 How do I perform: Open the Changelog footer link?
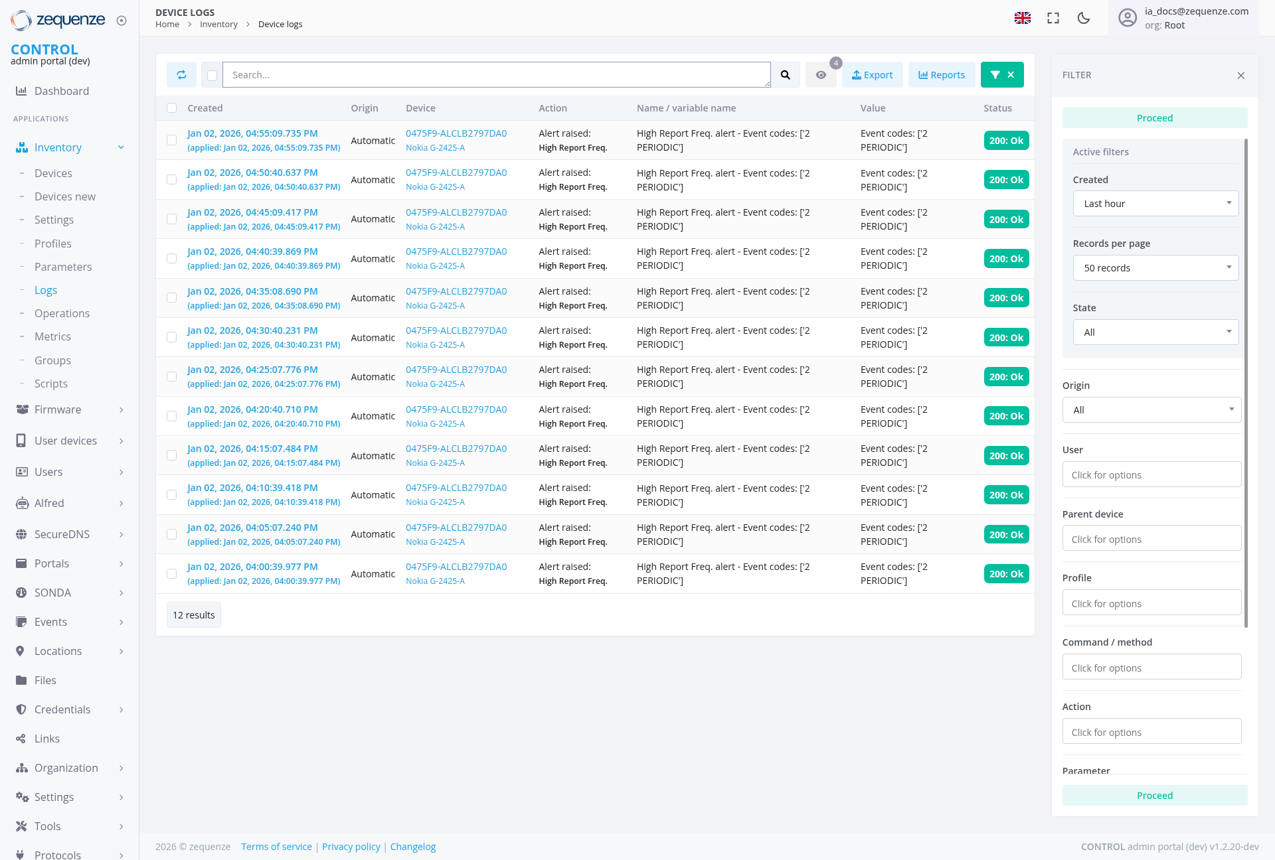pos(413,847)
